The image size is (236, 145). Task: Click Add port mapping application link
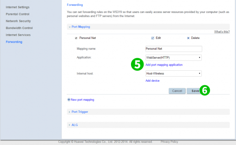[x=164, y=65]
